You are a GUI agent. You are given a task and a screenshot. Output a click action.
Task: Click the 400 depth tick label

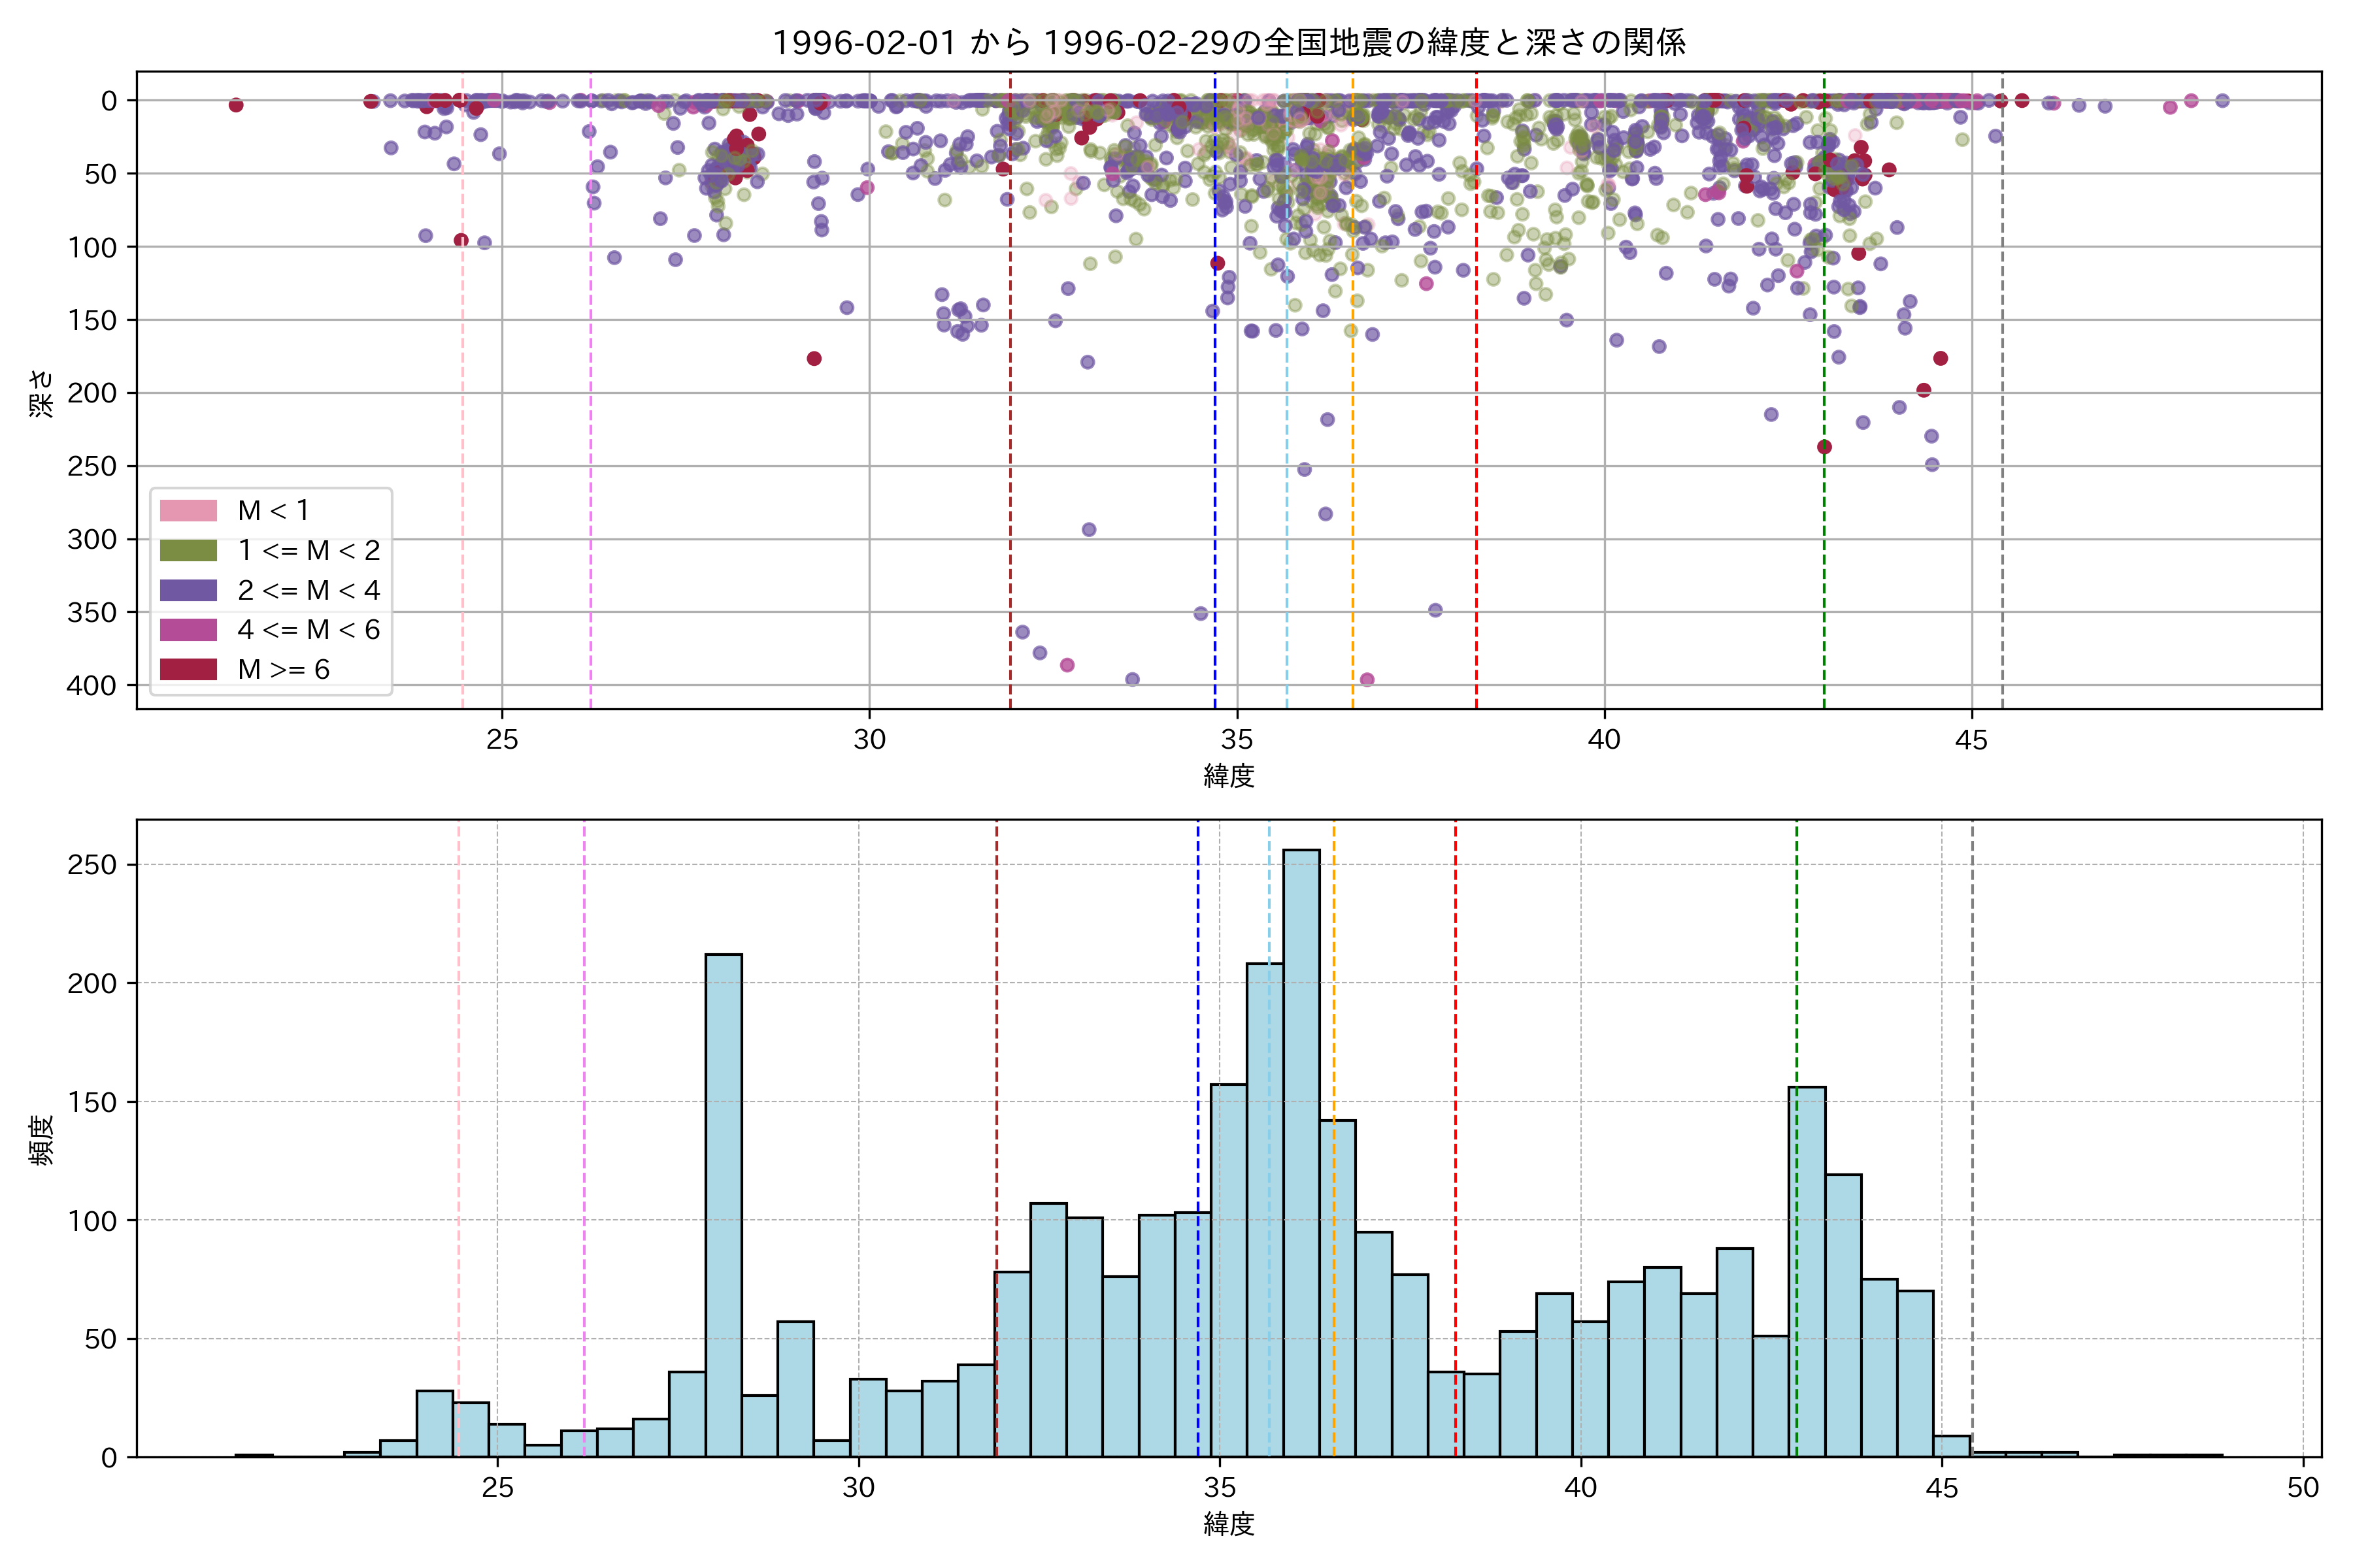click(92, 686)
